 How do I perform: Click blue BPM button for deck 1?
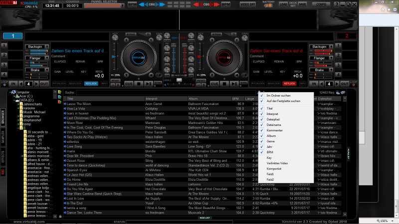click(132, 4)
